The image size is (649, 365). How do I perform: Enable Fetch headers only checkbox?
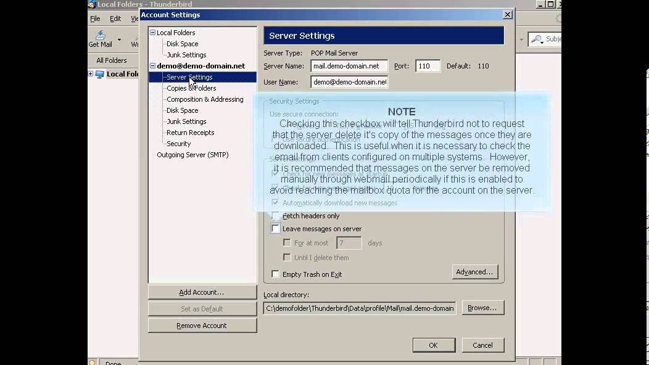pyautogui.click(x=275, y=216)
